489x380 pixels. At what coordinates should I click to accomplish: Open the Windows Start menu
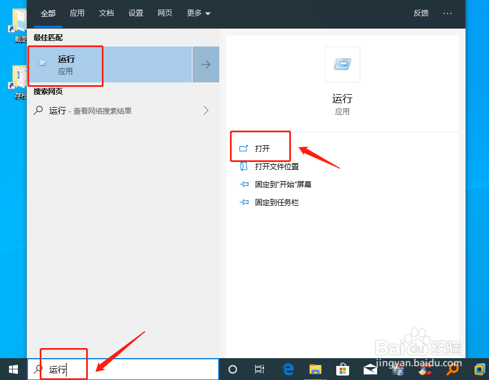(13, 370)
